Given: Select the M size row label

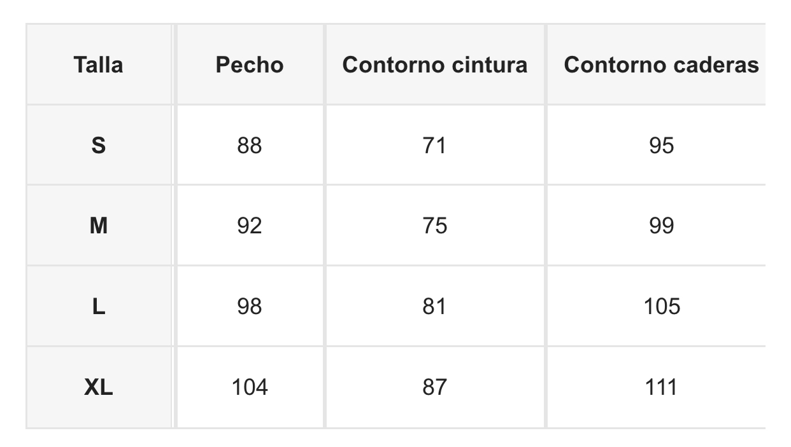Looking at the screenshot, I should pyautogui.click(x=98, y=226).
